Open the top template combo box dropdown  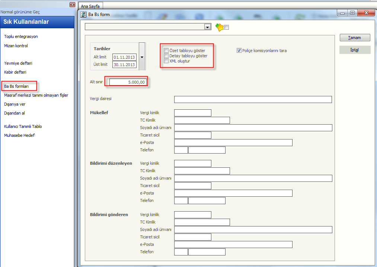tap(207, 27)
